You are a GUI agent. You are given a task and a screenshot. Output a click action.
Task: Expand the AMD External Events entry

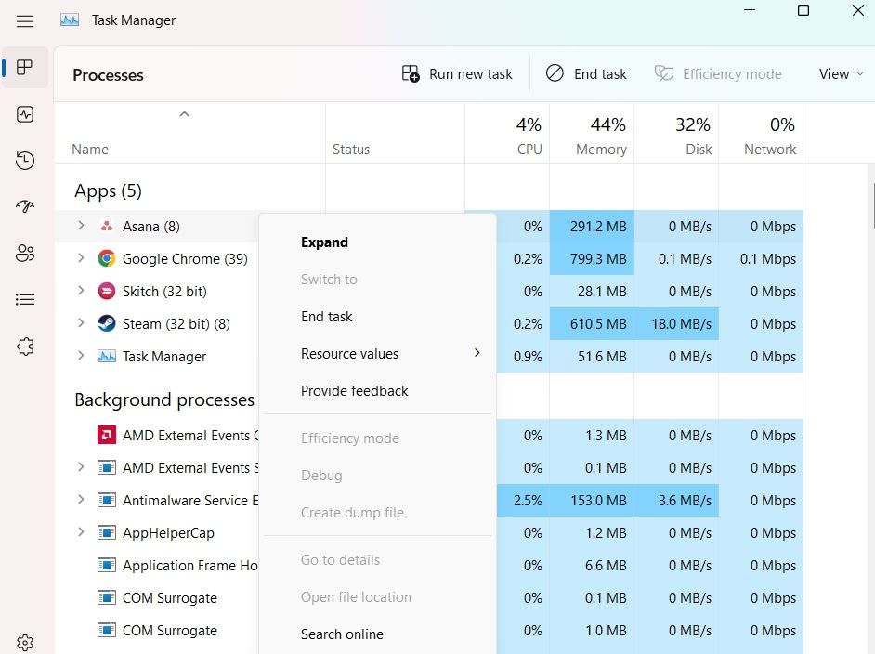click(x=82, y=467)
